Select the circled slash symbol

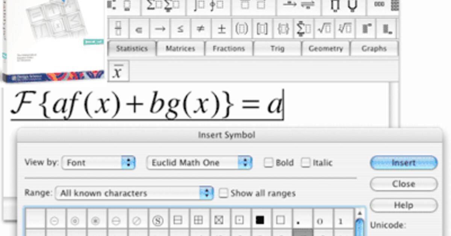[x=137, y=221]
